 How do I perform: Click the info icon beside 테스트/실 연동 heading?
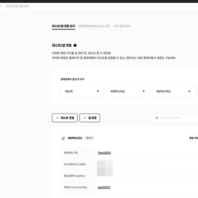pyautogui.click(x=75, y=46)
